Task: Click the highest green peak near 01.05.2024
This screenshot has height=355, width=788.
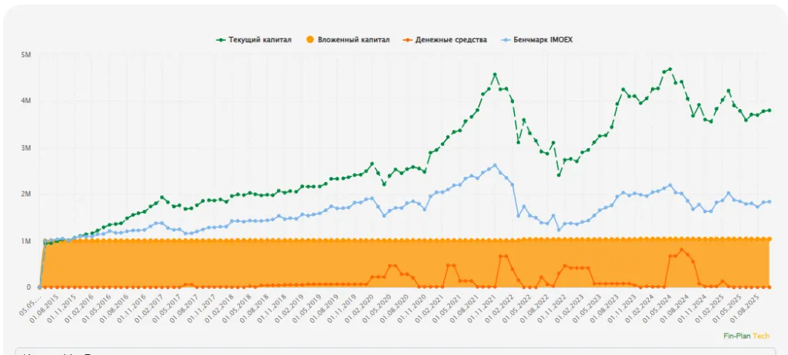Action: [x=669, y=69]
